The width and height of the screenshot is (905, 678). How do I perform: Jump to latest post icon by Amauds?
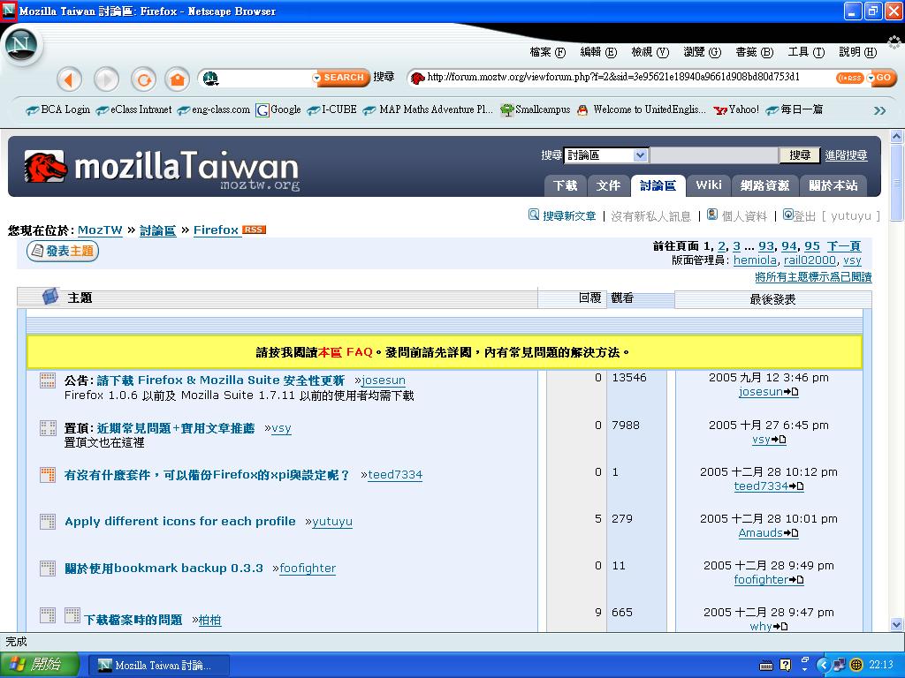pos(792,533)
